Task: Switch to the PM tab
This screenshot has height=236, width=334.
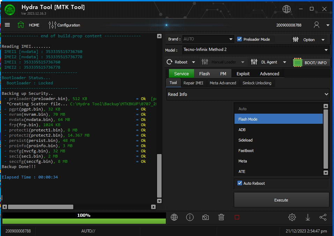Action: click(223, 74)
